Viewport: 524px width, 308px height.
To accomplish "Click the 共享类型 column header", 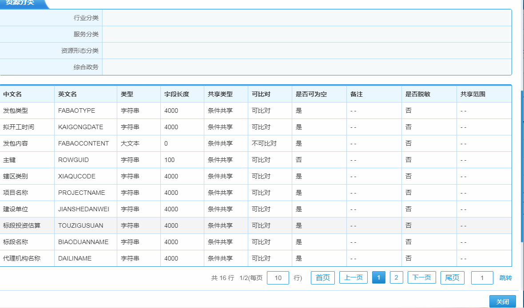I will coord(220,94).
